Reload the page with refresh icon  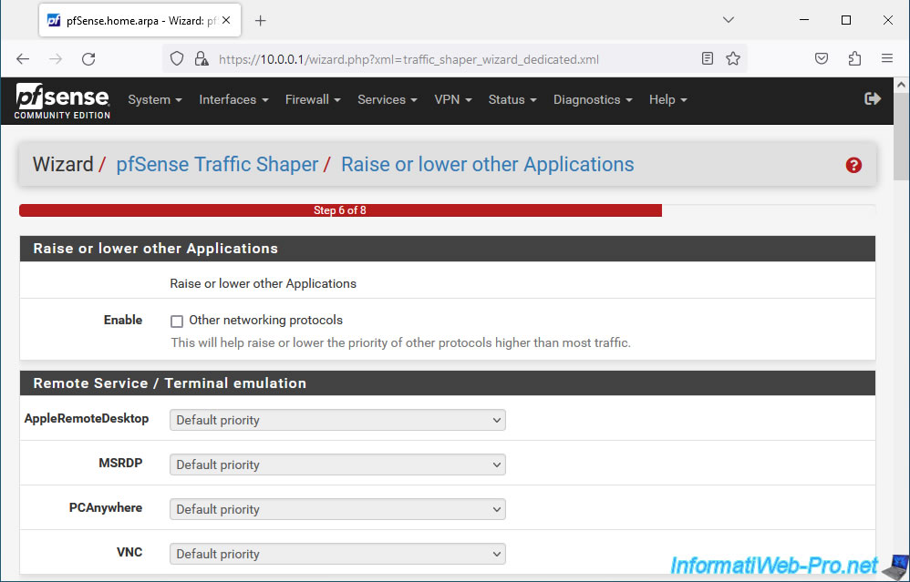pyautogui.click(x=88, y=58)
